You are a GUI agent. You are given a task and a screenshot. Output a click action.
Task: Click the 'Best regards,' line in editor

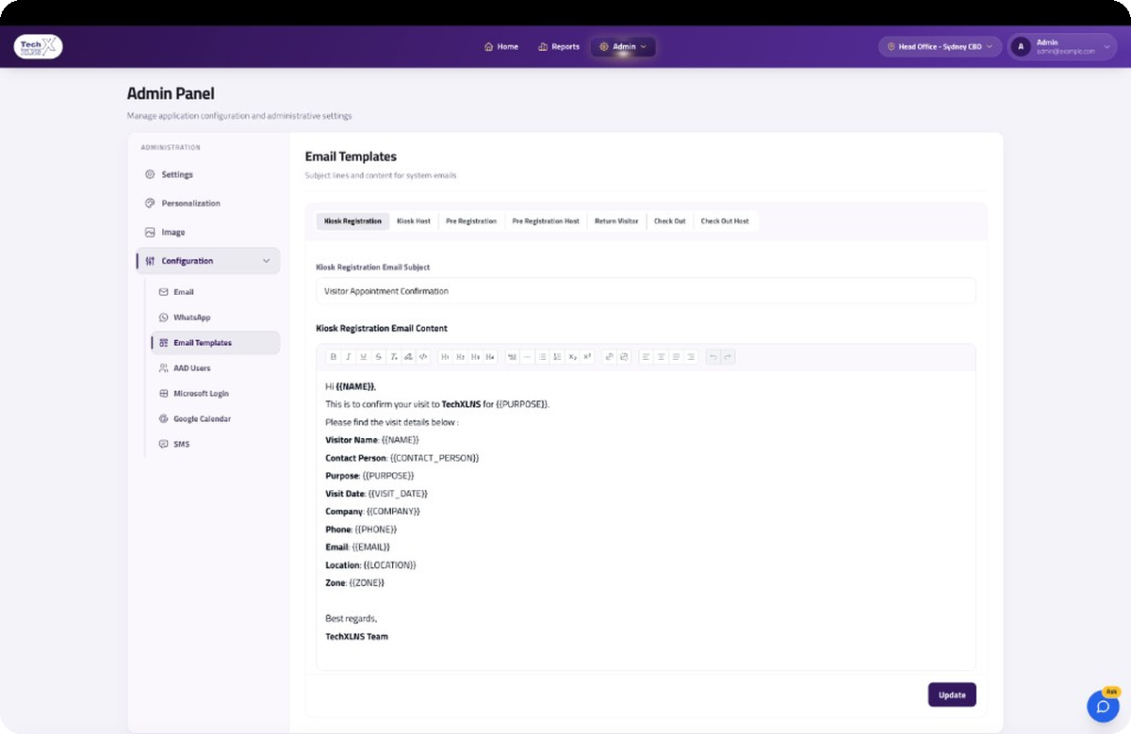tap(351, 619)
